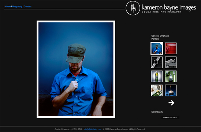View the sneaker shoe thumbnail
Image resolution: width=201 pixels, height=132 pixels.
point(171,62)
